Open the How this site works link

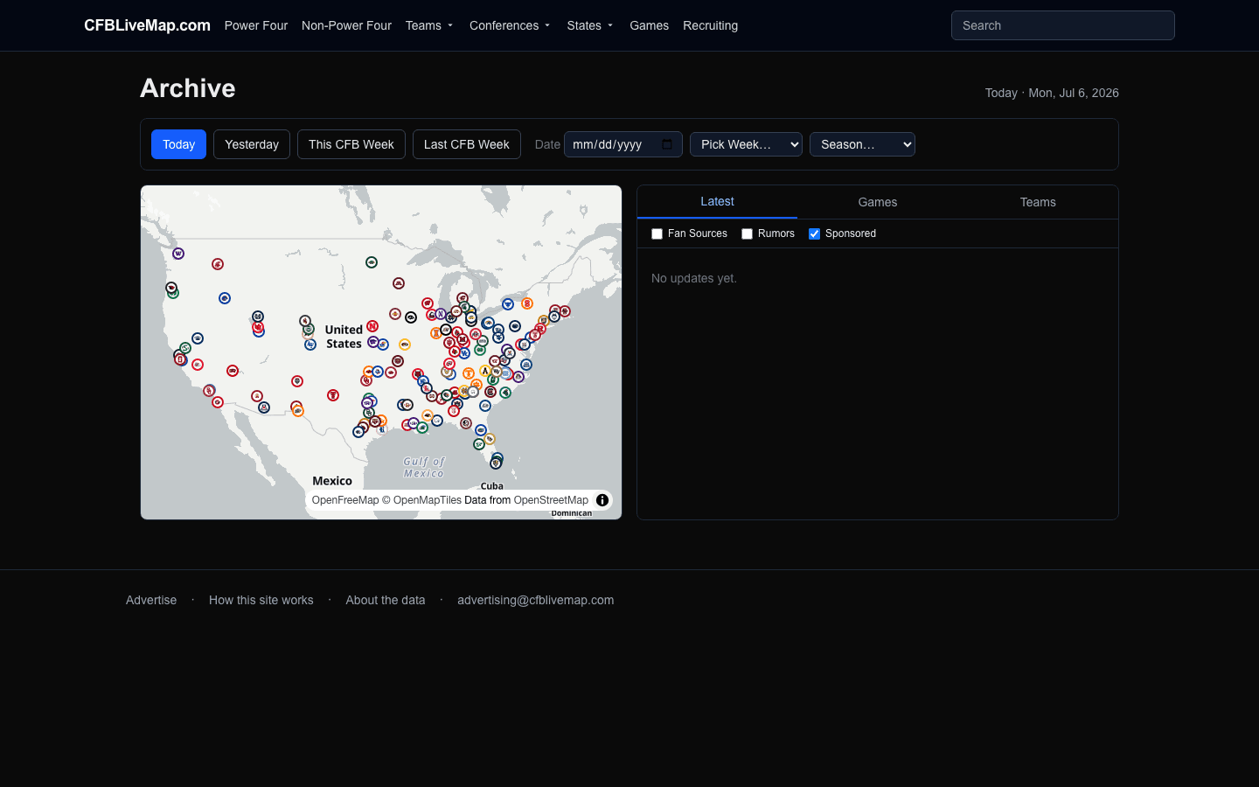pos(261,600)
